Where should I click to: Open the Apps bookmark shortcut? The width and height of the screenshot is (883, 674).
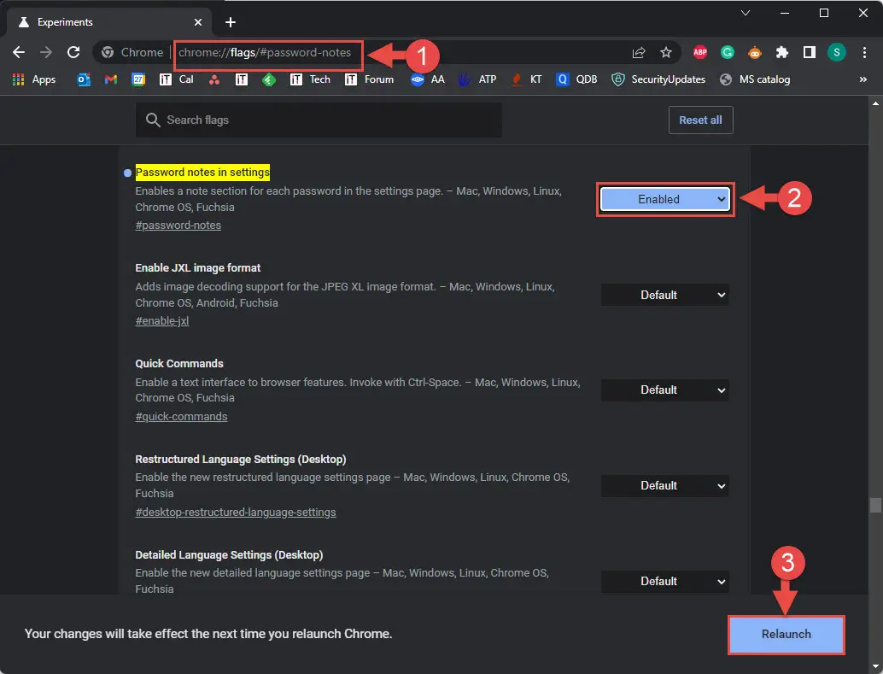[34, 79]
